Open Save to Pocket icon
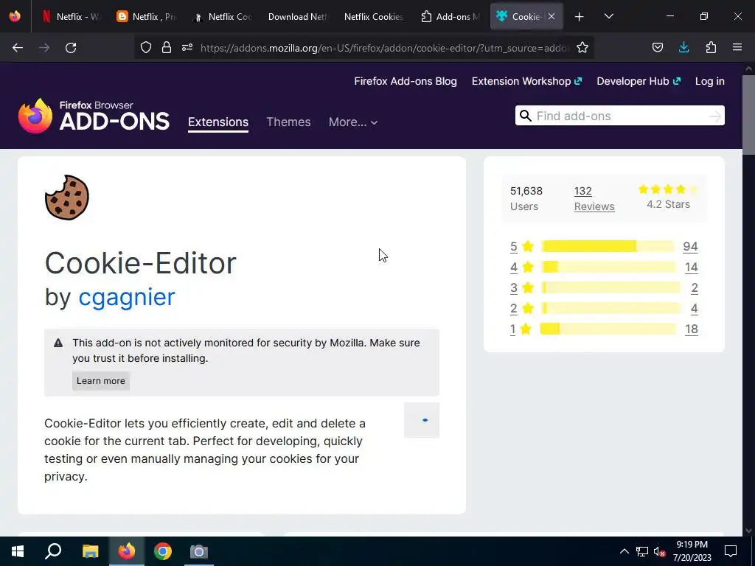This screenshot has height=566, width=755. [x=657, y=47]
